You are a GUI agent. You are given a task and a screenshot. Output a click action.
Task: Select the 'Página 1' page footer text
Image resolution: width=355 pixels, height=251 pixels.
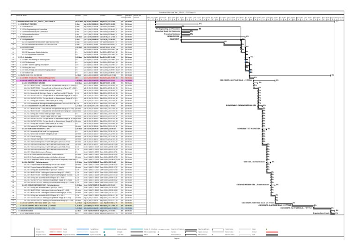tap(177, 239)
